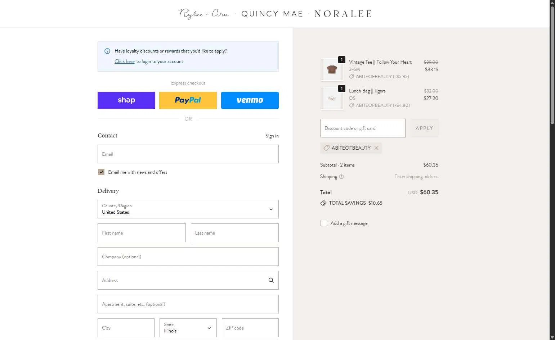
Task: Pay with PayPal express button
Action: pyautogui.click(x=188, y=100)
